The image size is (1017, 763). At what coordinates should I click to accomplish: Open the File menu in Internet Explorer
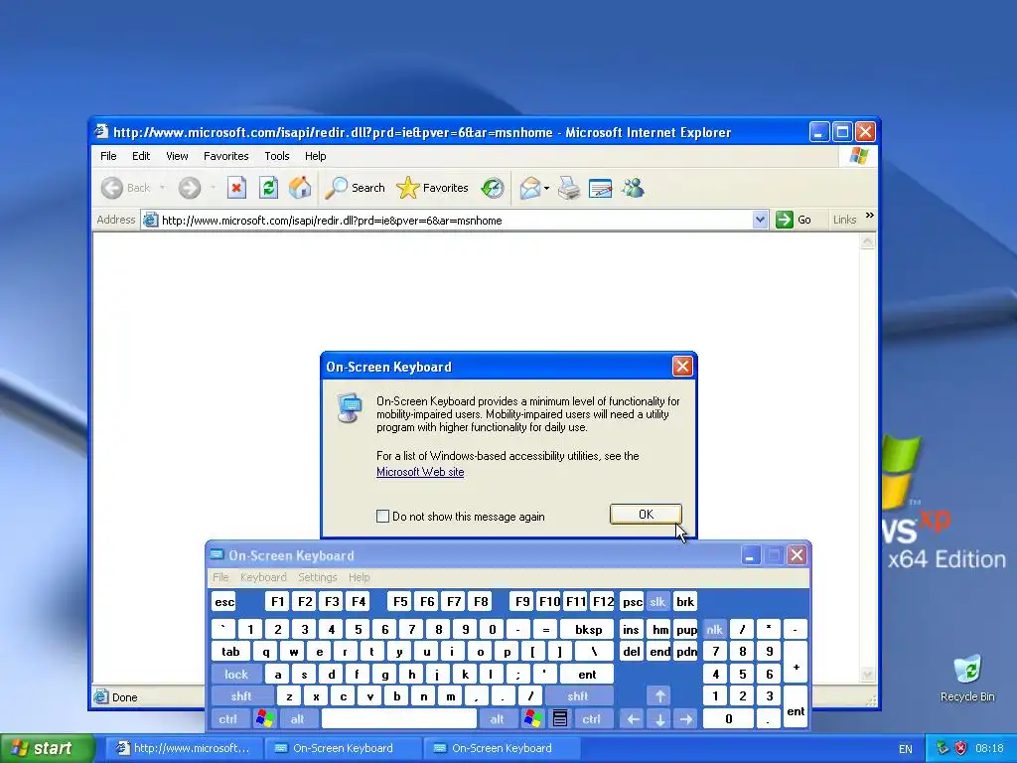108,156
